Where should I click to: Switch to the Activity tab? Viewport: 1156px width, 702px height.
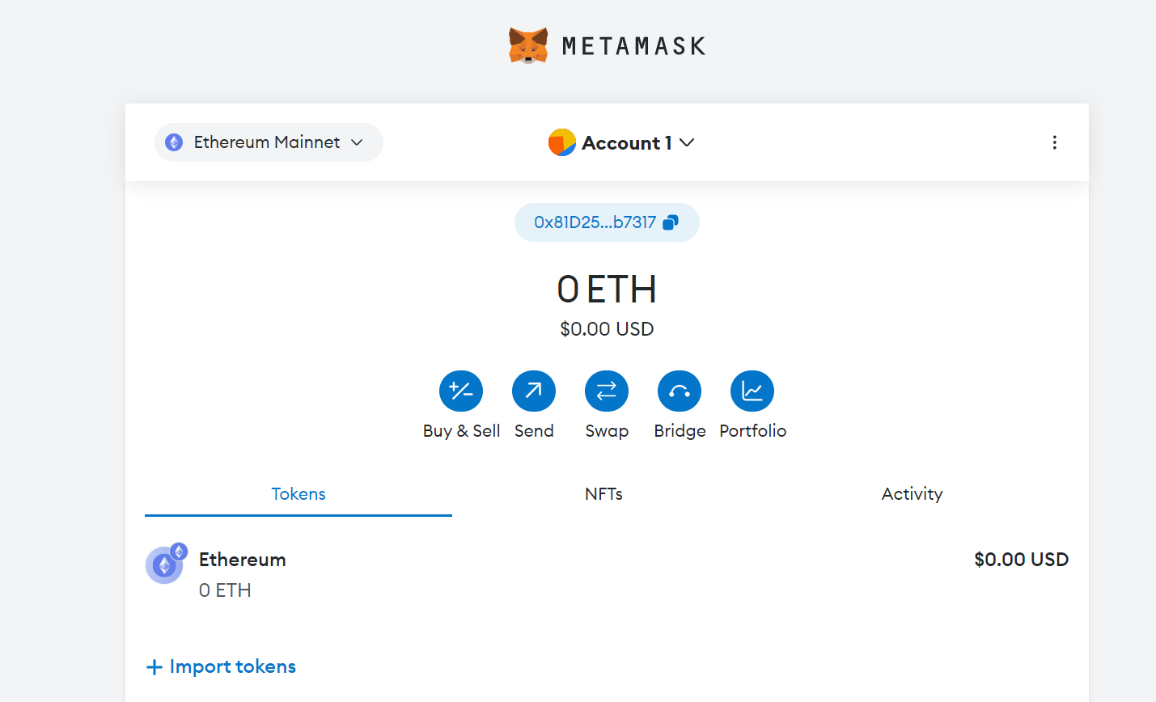[912, 494]
